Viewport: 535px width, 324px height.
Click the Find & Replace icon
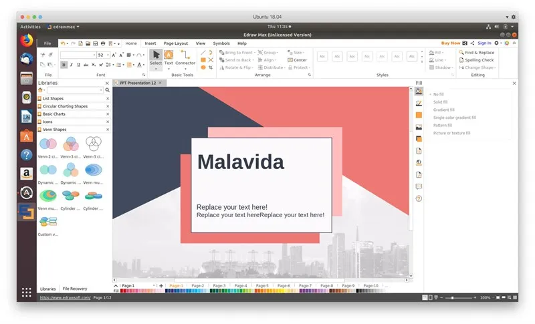[x=461, y=52]
